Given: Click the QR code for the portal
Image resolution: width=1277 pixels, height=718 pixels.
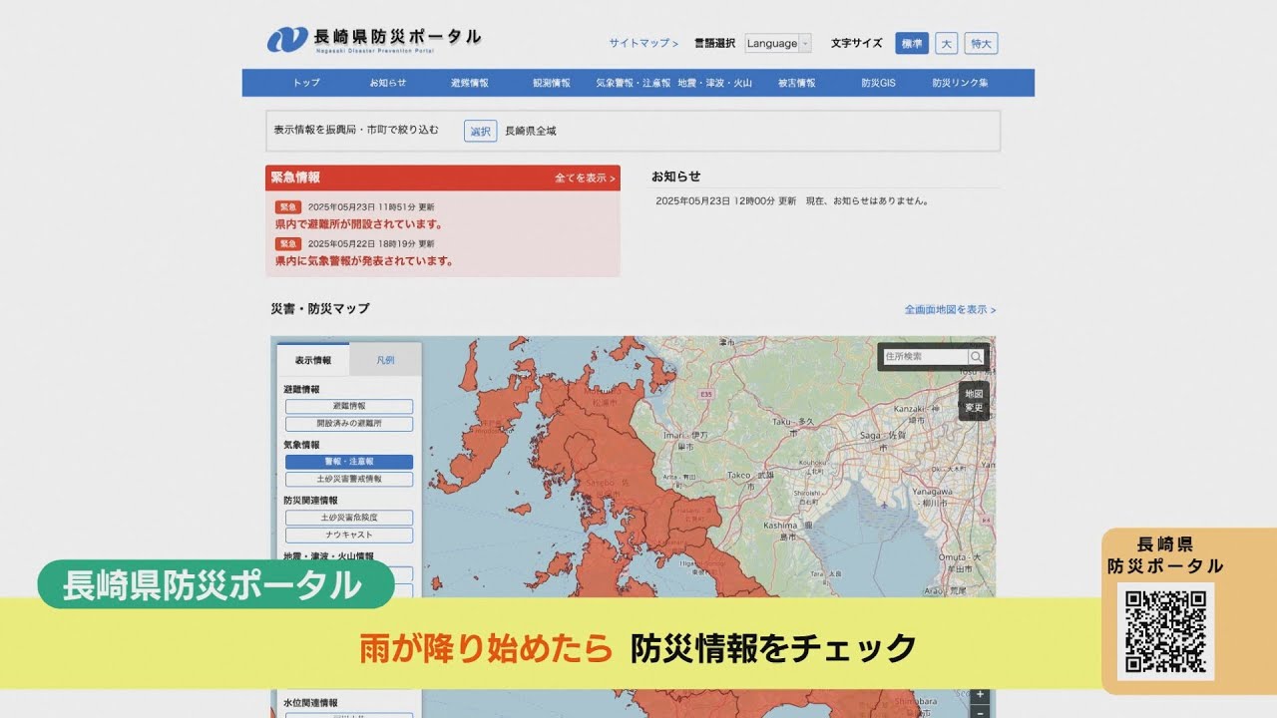Looking at the screenshot, I should [x=1165, y=632].
